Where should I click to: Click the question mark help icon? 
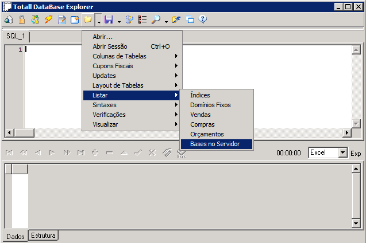[203, 19]
